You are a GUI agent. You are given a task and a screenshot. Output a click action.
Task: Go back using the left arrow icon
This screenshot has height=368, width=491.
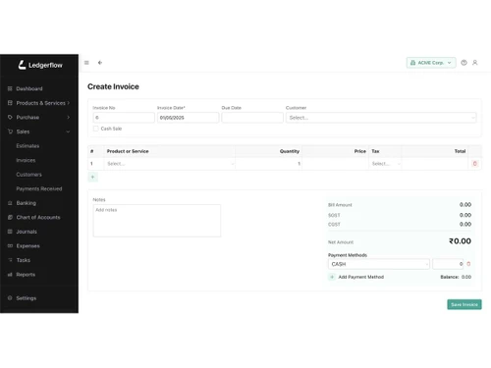pos(100,63)
